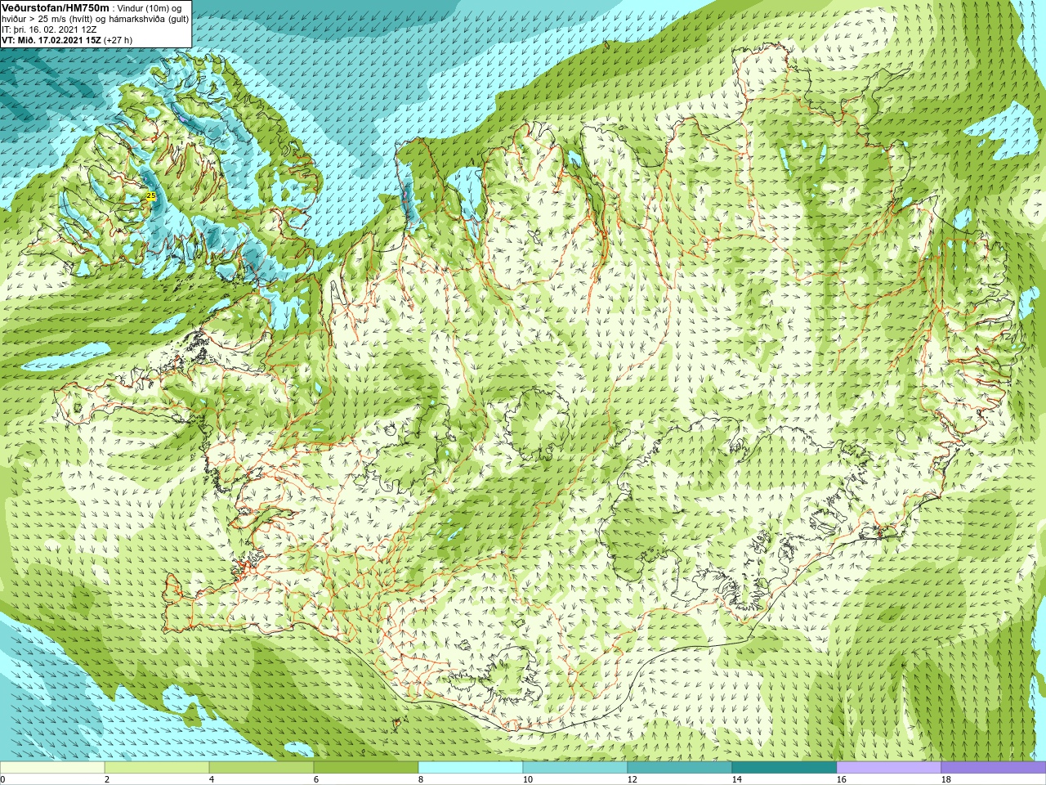Viewport: 1046px width, 785px height.
Task: Click the 16–18 m/s lavender legend swatch
Action: (x=889, y=768)
